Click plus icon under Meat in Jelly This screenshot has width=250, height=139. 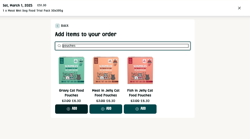(x=103, y=109)
